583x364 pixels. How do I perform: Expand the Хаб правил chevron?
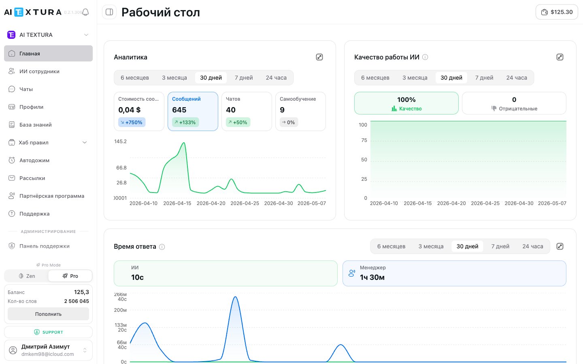coord(85,142)
